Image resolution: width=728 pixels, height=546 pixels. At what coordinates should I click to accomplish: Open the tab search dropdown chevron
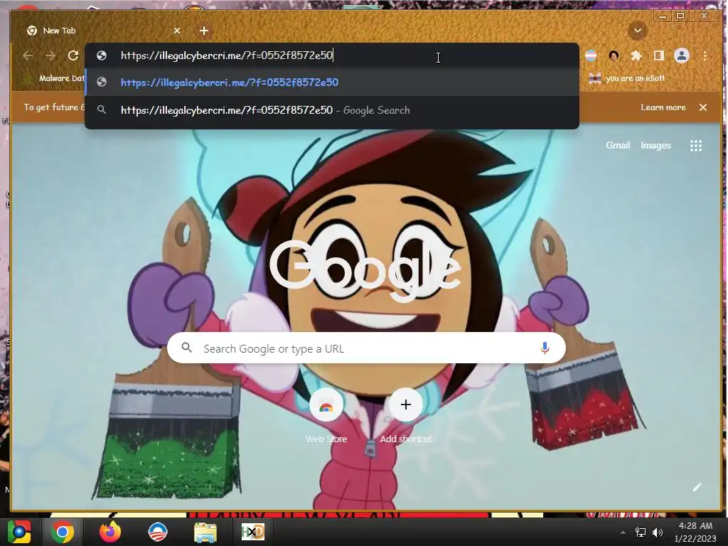point(638,31)
